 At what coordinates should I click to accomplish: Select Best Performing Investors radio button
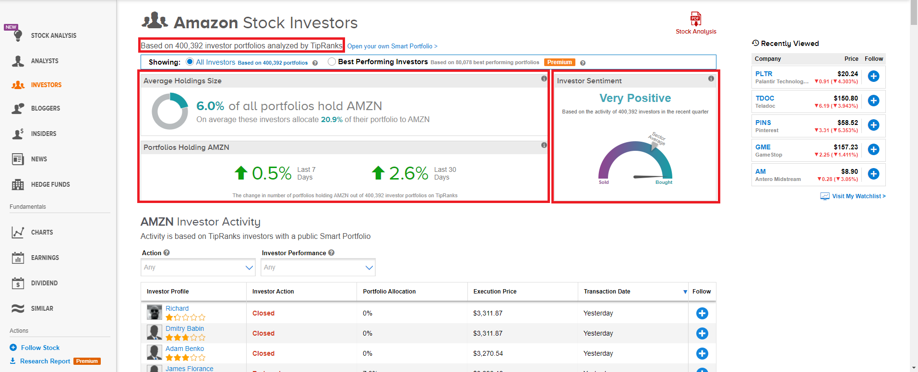tap(332, 62)
